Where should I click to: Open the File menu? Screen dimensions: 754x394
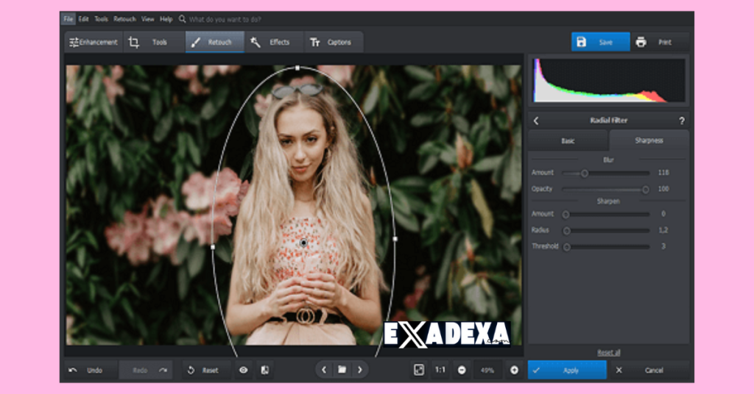68,19
